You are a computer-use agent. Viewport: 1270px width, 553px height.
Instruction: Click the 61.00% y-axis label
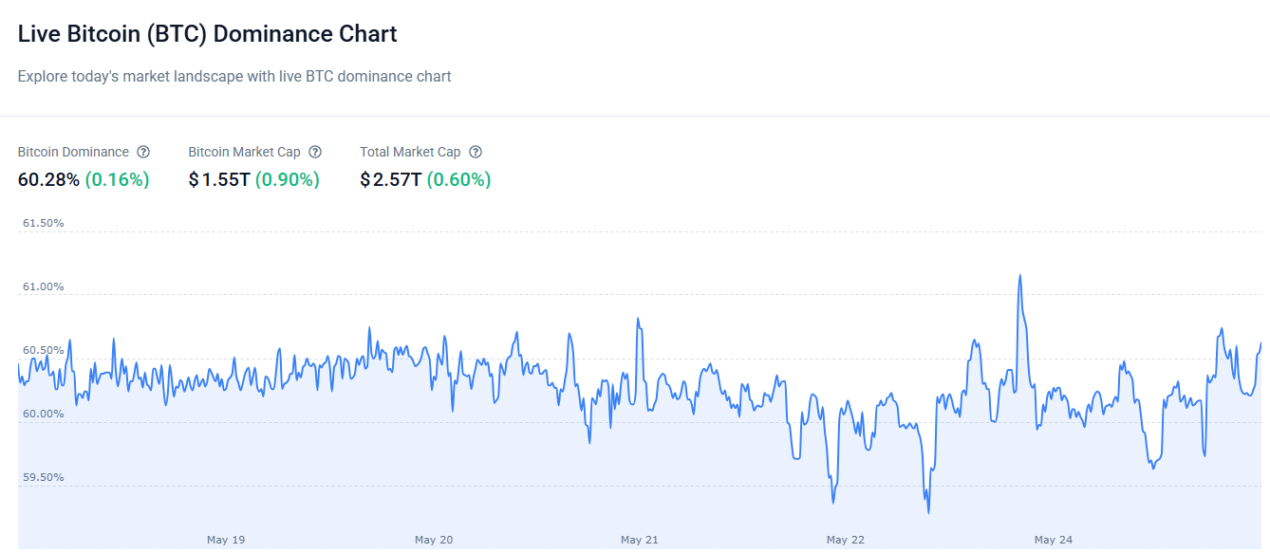[43, 287]
